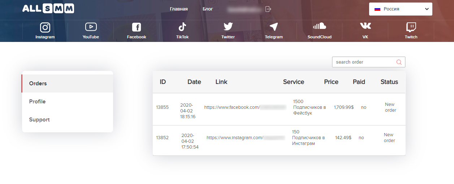Open the facebook.com order link
This screenshot has width=454, height=184.
coord(245,107)
